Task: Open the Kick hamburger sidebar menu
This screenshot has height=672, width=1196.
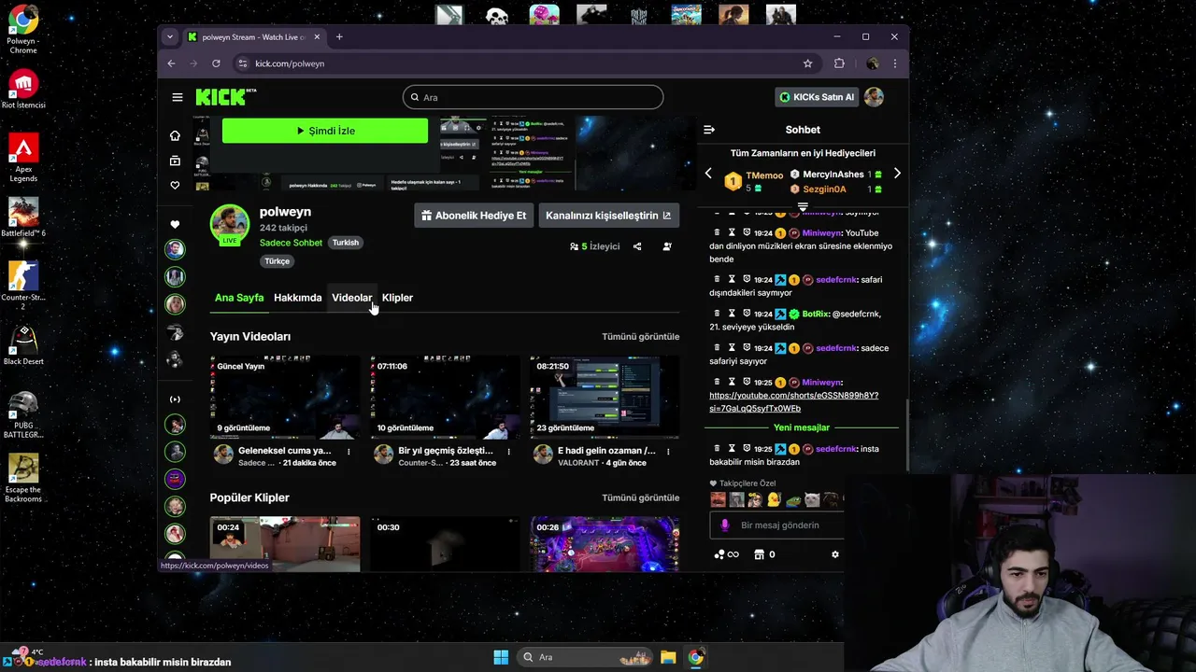Action: [178, 97]
